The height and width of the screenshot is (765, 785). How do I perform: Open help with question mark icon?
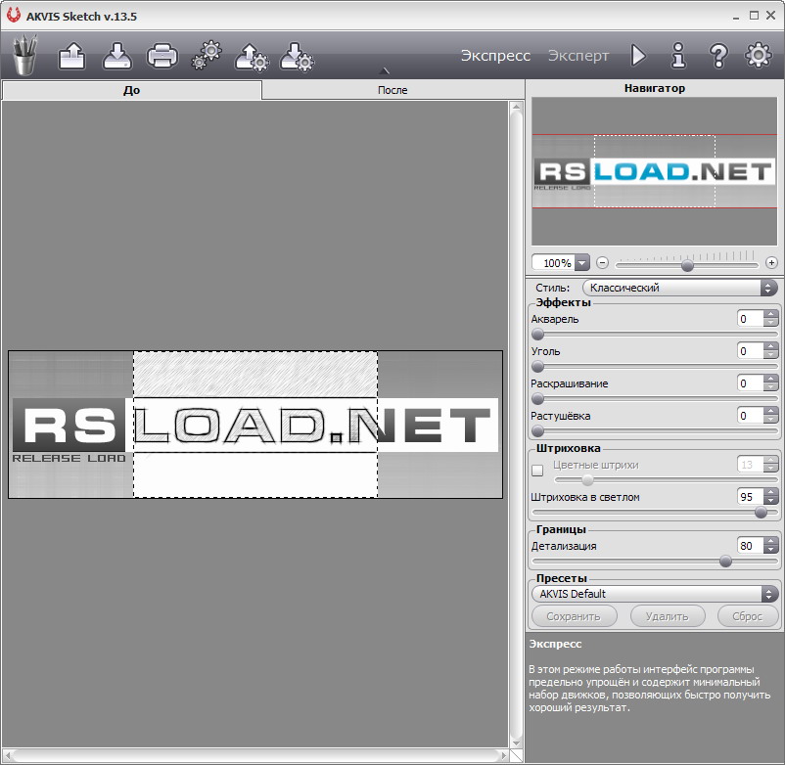point(718,55)
